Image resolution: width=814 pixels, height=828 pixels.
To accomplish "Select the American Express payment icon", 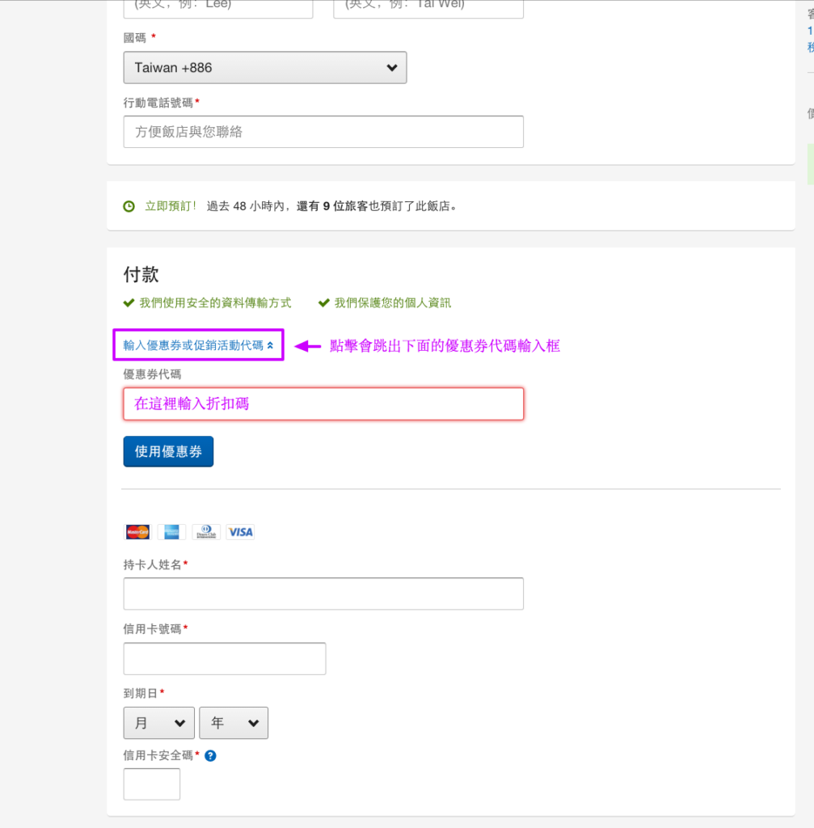I will 171,531.
